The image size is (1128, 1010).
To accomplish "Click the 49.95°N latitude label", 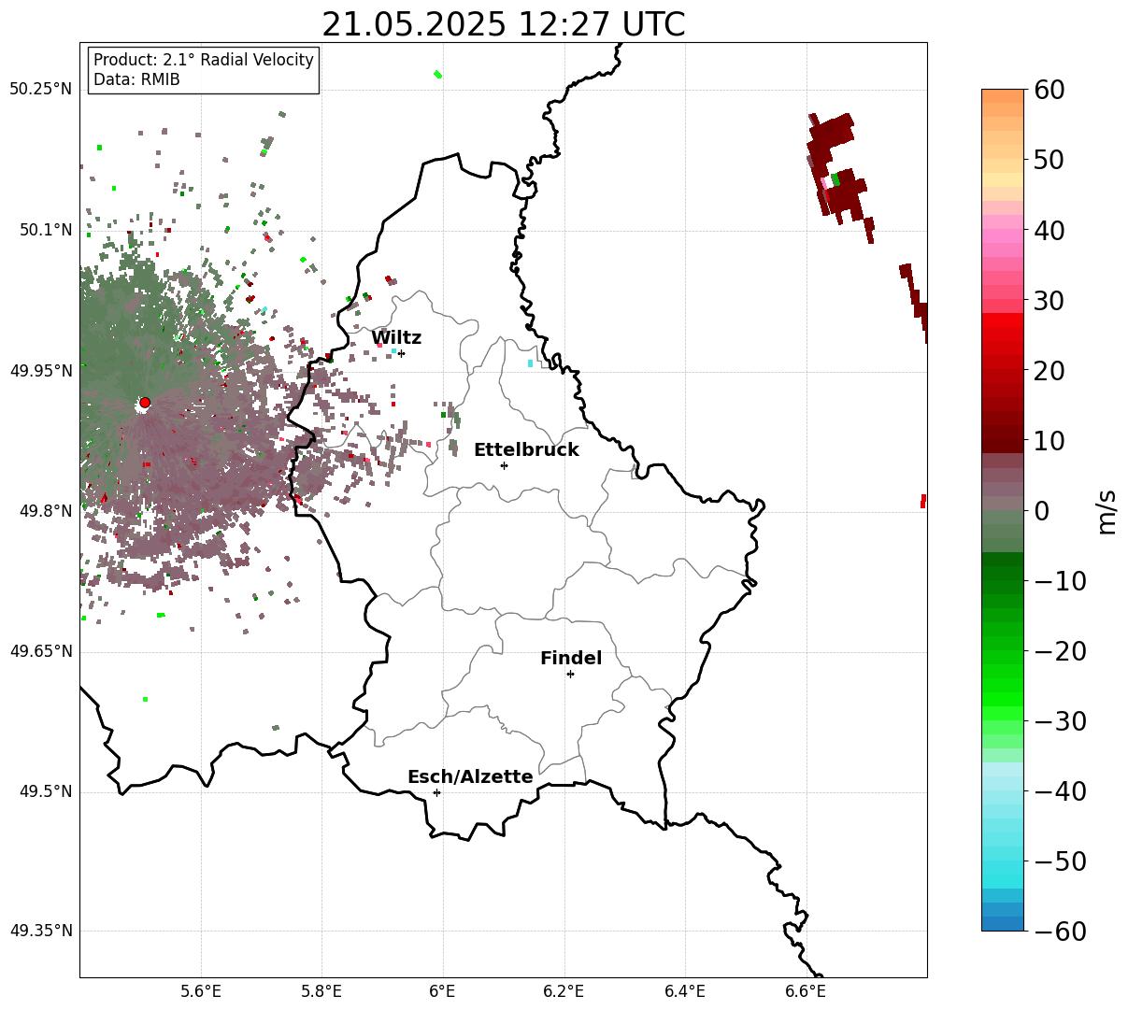I will pos(40,371).
